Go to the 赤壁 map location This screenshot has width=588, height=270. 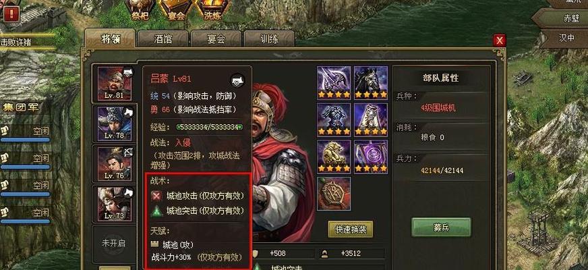point(560,18)
